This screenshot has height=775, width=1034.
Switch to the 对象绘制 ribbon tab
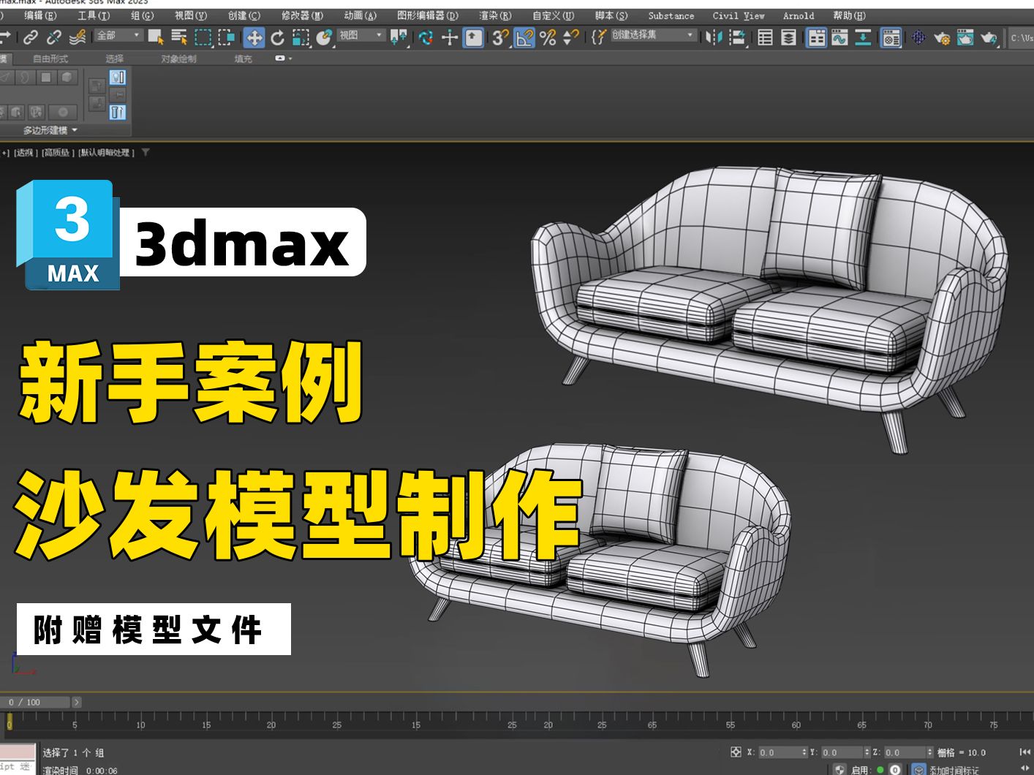click(x=178, y=58)
